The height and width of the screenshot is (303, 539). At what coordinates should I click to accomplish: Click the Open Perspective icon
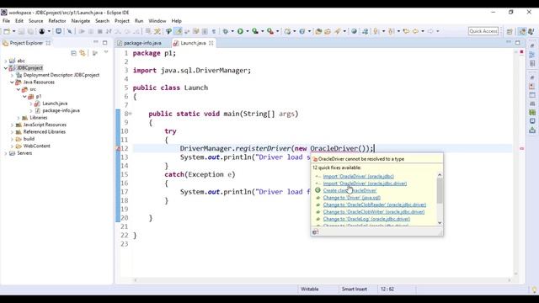510,31
